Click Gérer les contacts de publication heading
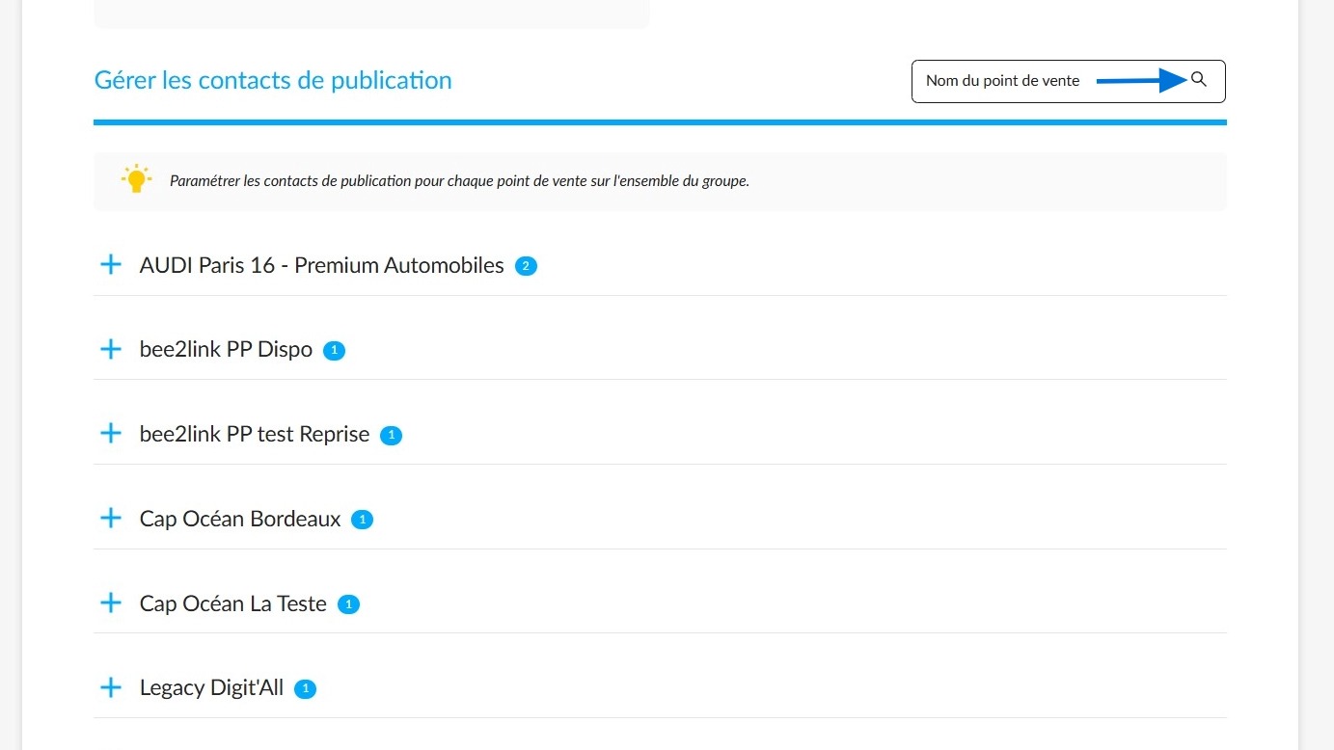 273,80
